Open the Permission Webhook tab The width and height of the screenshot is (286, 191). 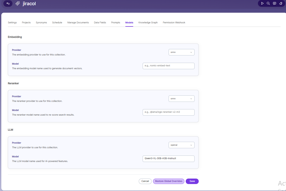click(174, 23)
